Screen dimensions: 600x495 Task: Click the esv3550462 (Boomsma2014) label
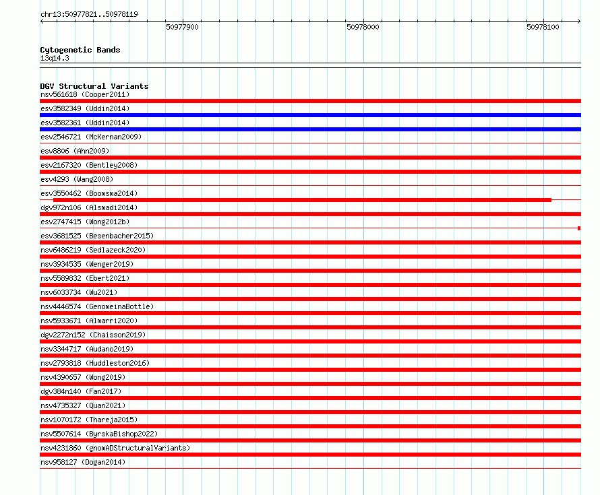coord(89,193)
